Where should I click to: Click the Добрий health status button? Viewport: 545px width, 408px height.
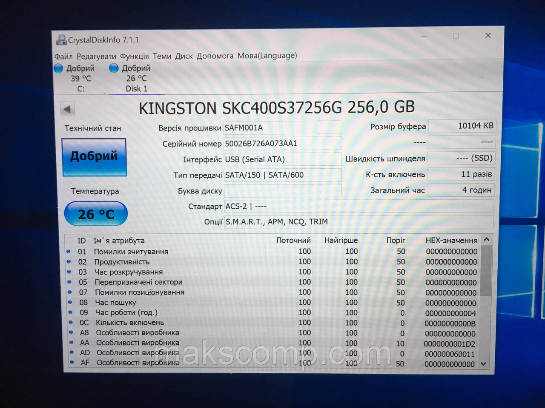[x=94, y=157]
